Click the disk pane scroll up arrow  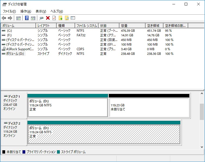click(202, 94)
